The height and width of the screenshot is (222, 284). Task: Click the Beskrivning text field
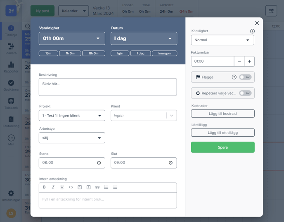108,87
